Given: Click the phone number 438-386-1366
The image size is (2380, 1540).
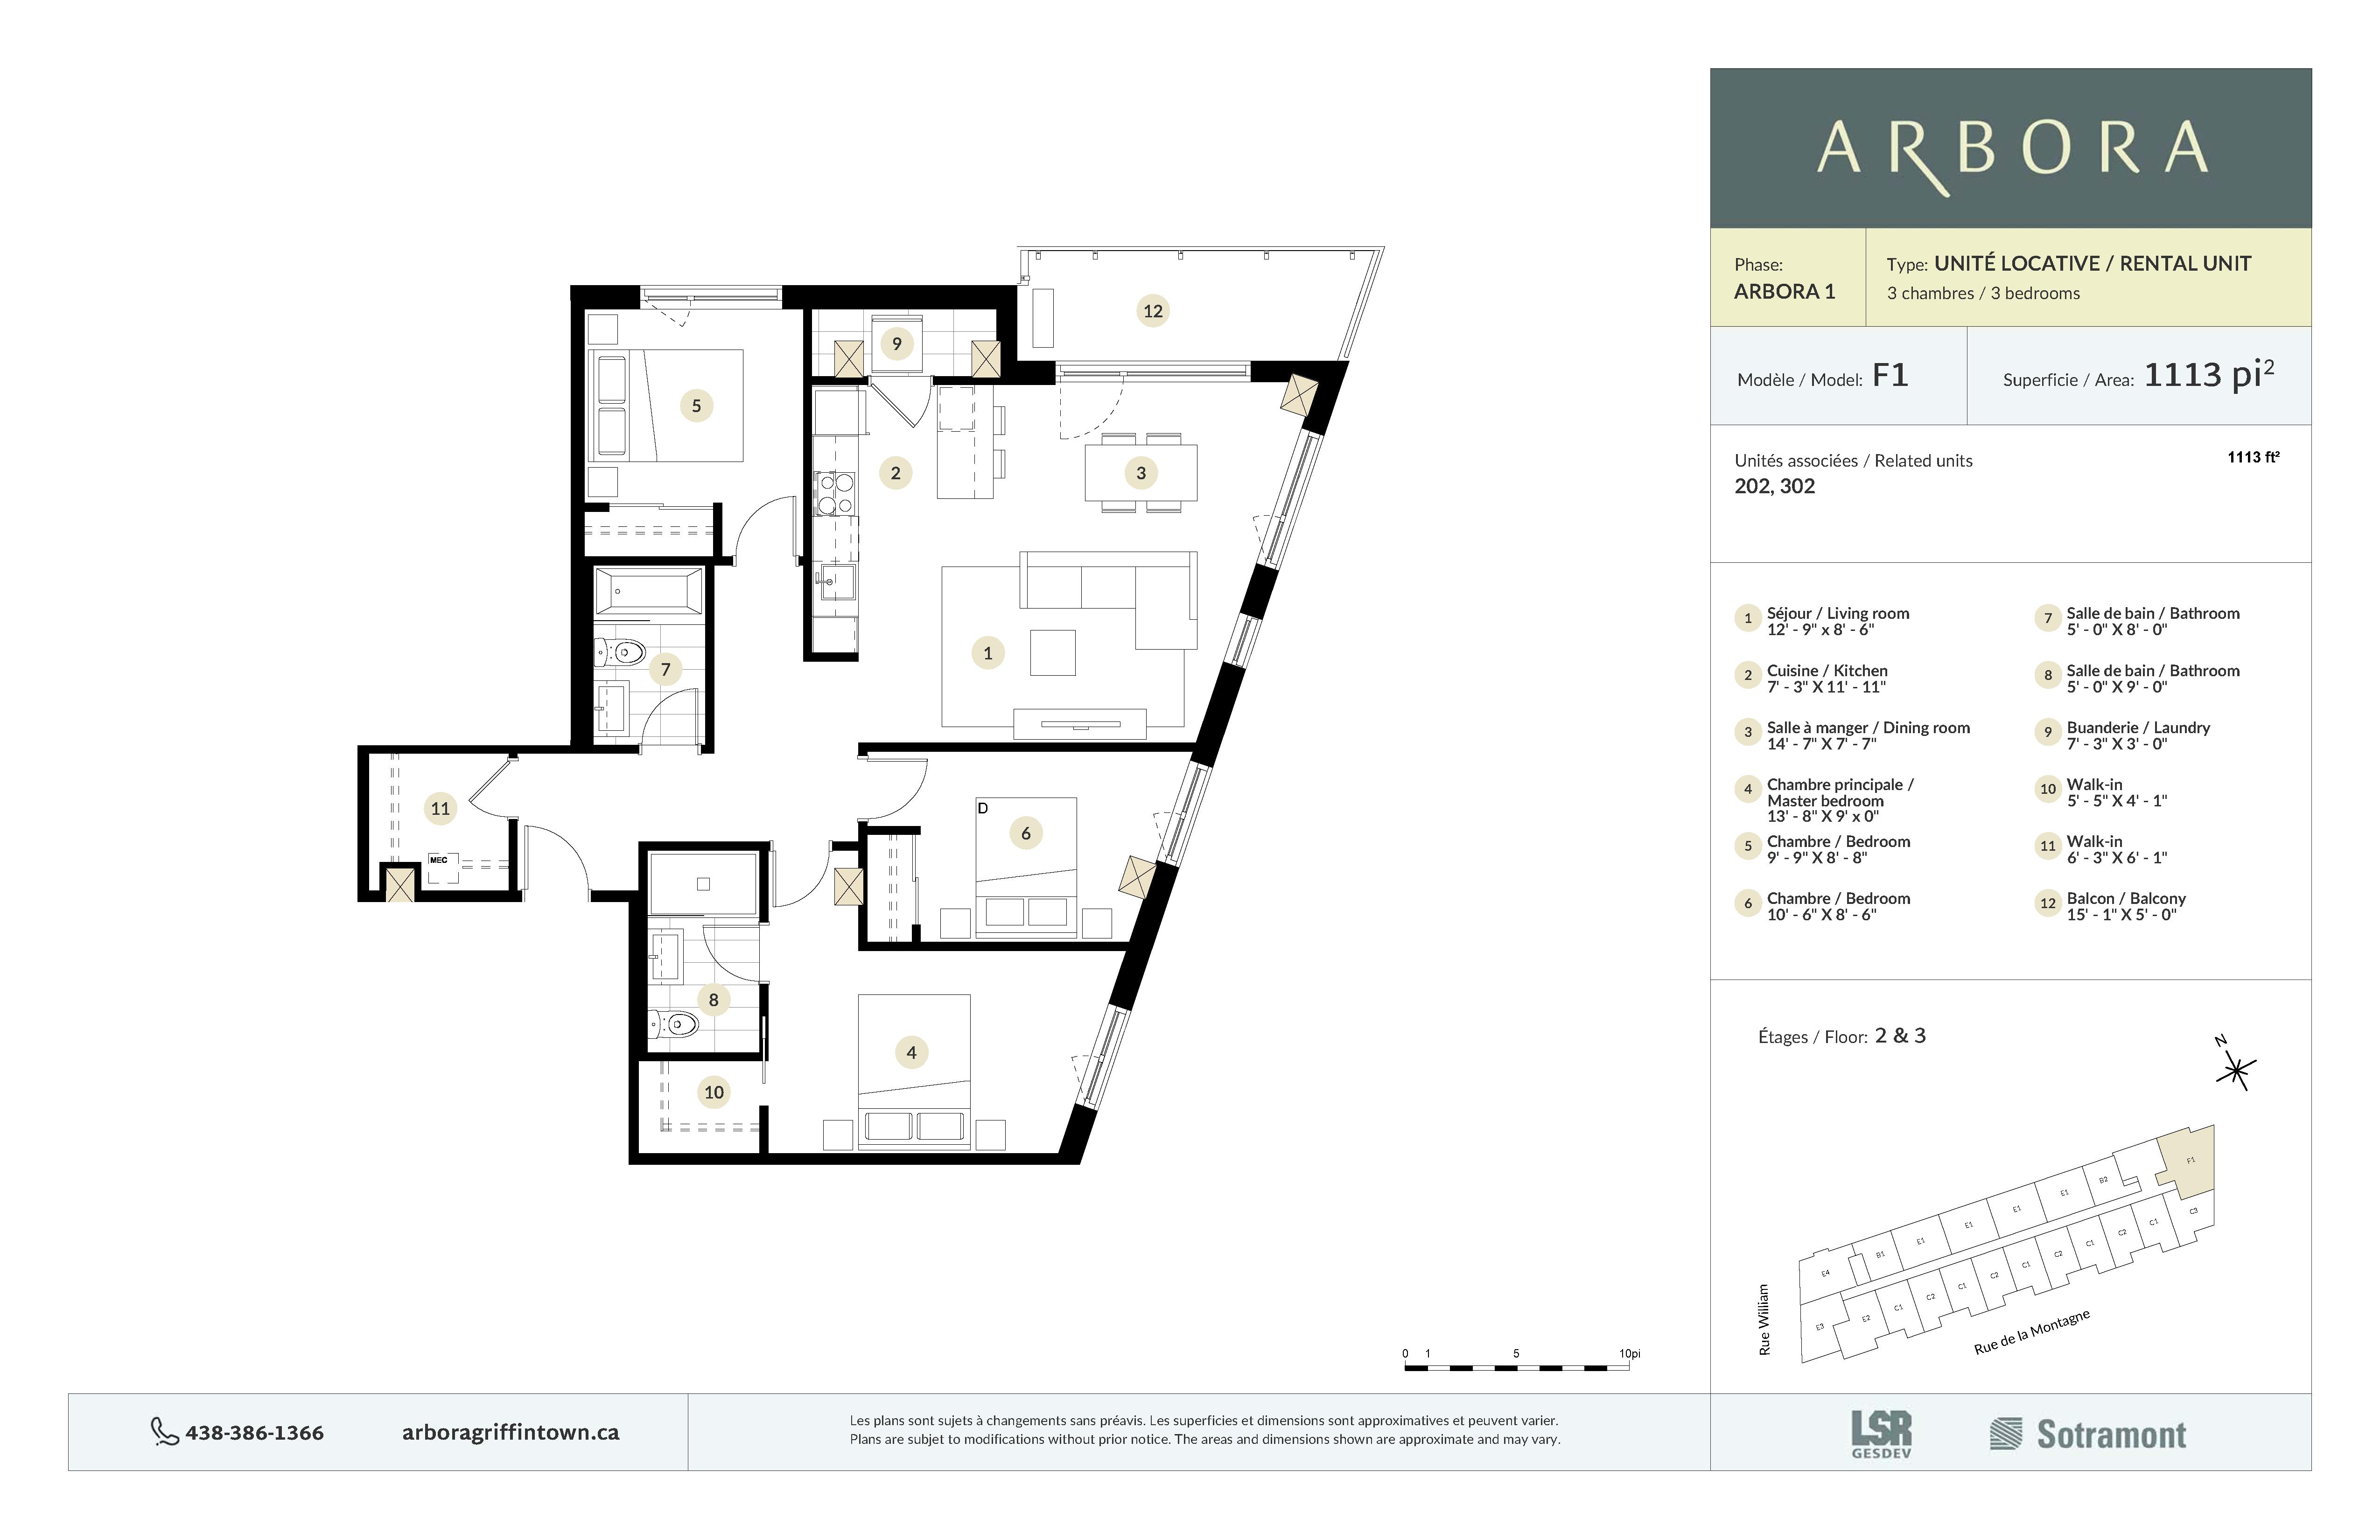Looking at the screenshot, I should coord(254,1433).
